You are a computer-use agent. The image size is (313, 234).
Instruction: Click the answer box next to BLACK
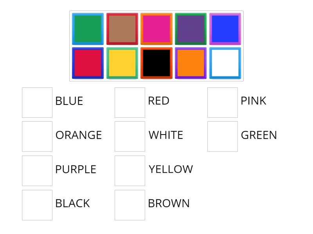pyautogui.click(x=38, y=204)
